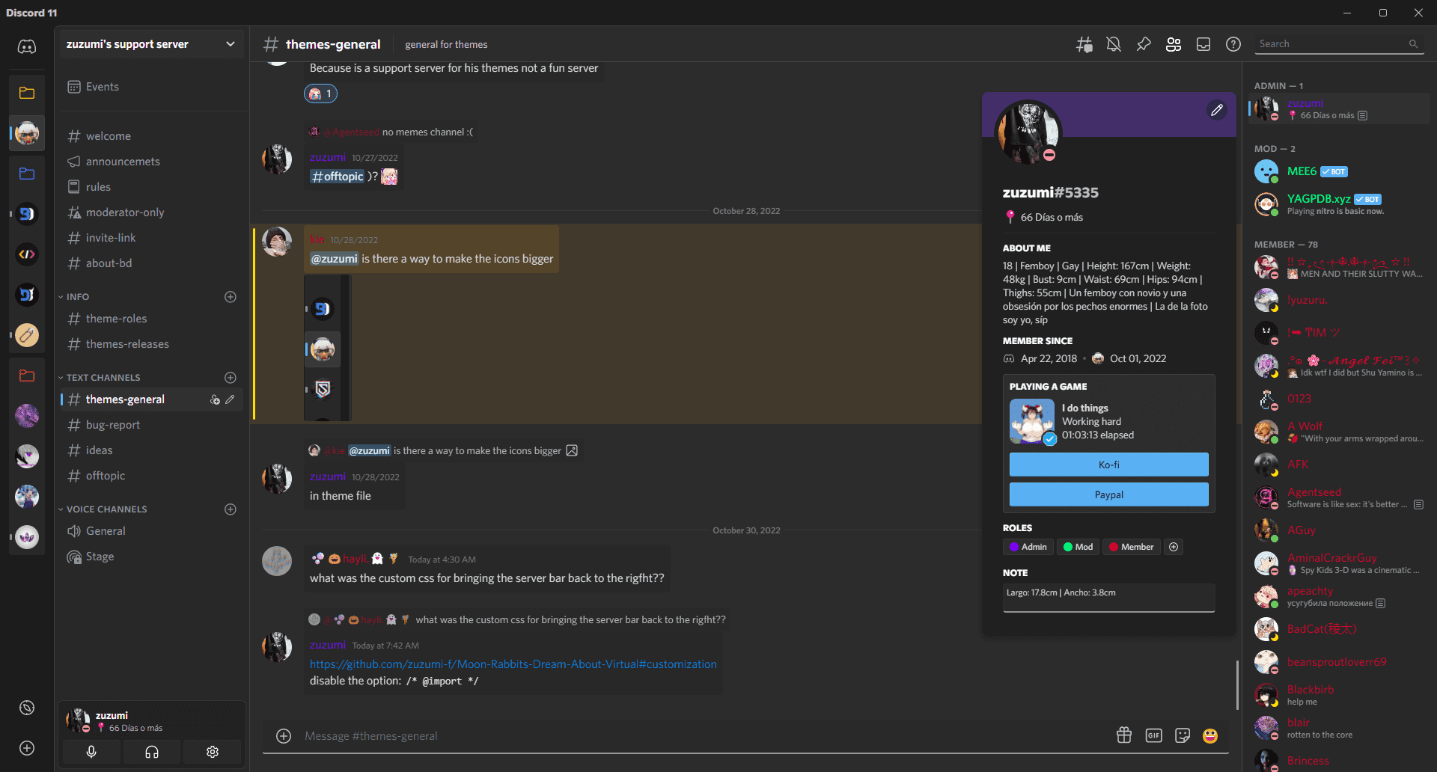Toggle notification settings bell icon
The height and width of the screenshot is (772, 1437).
point(1114,45)
